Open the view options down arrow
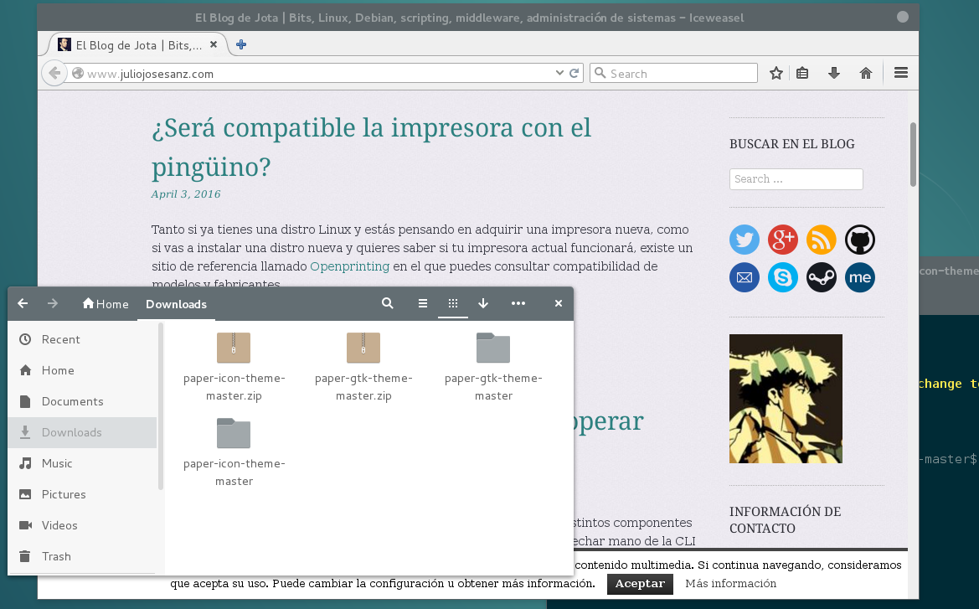This screenshot has height=609, width=979. point(482,303)
